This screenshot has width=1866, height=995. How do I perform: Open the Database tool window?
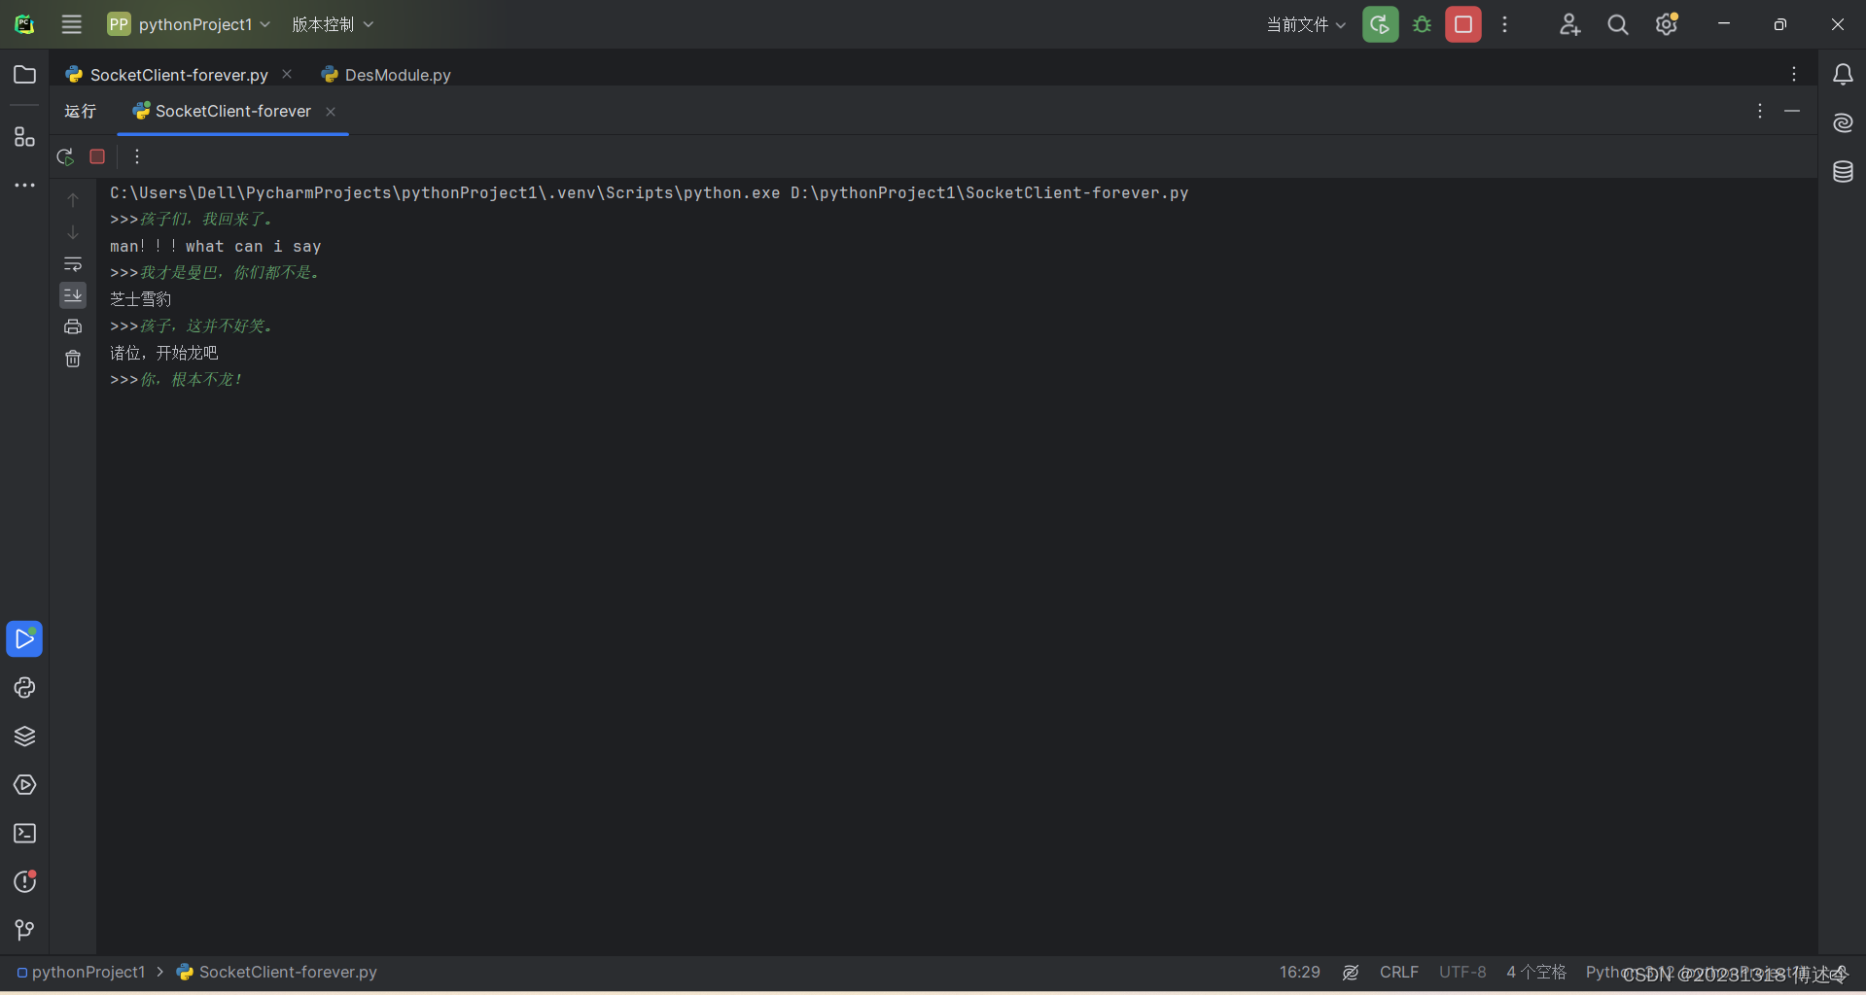click(x=1843, y=172)
